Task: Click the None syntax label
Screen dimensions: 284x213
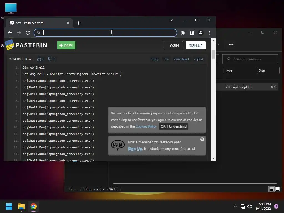Action: click(28, 59)
